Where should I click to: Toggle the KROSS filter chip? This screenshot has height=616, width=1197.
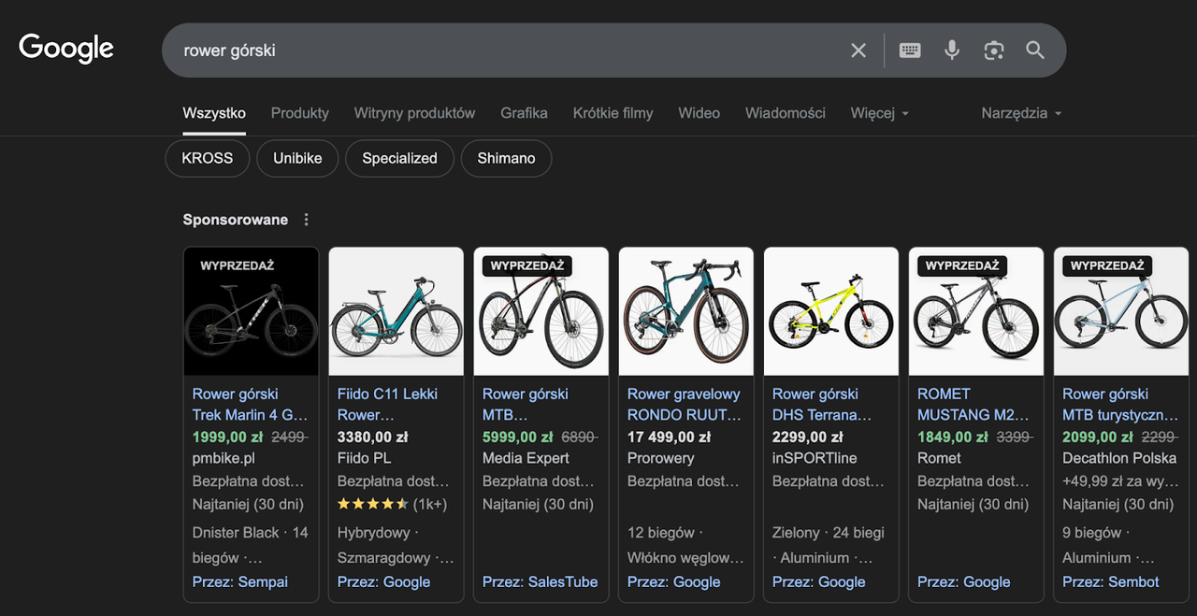[x=207, y=158]
